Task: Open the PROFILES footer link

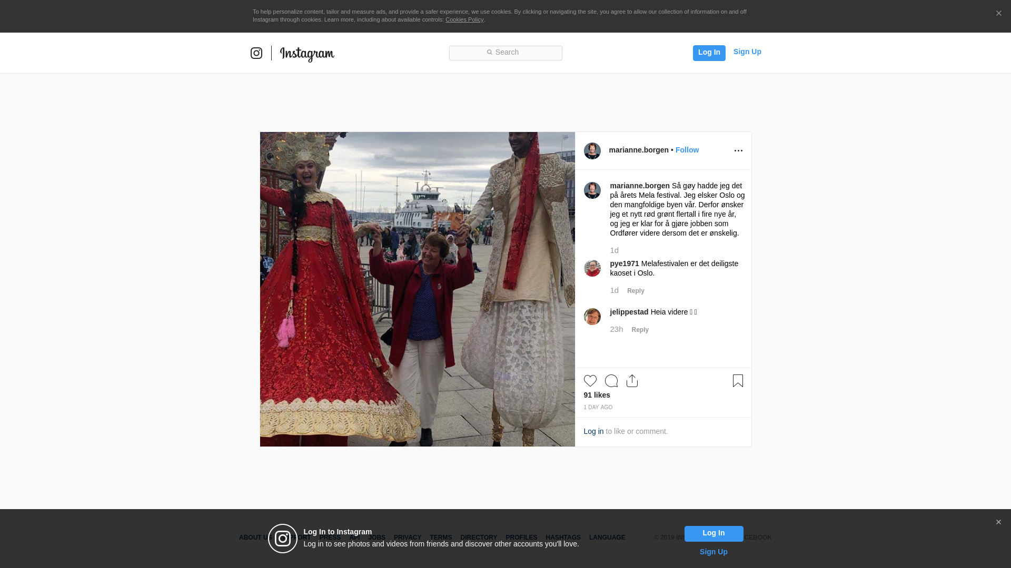Action: [x=521, y=537]
